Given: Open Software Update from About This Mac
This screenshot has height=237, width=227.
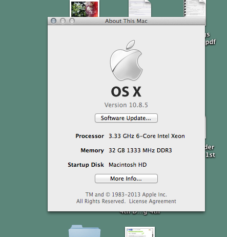Looking at the screenshot, I should [x=126, y=118].
